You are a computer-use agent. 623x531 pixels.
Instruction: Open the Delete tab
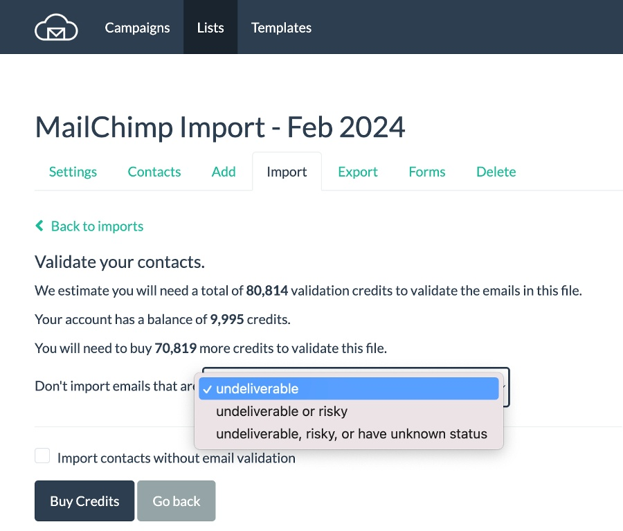496,172
